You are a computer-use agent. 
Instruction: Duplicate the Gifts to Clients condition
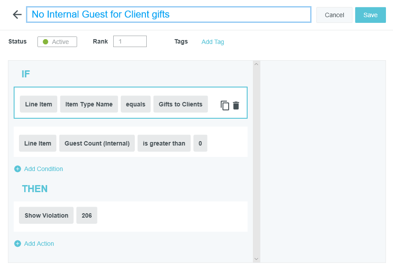tap(225, 106)
